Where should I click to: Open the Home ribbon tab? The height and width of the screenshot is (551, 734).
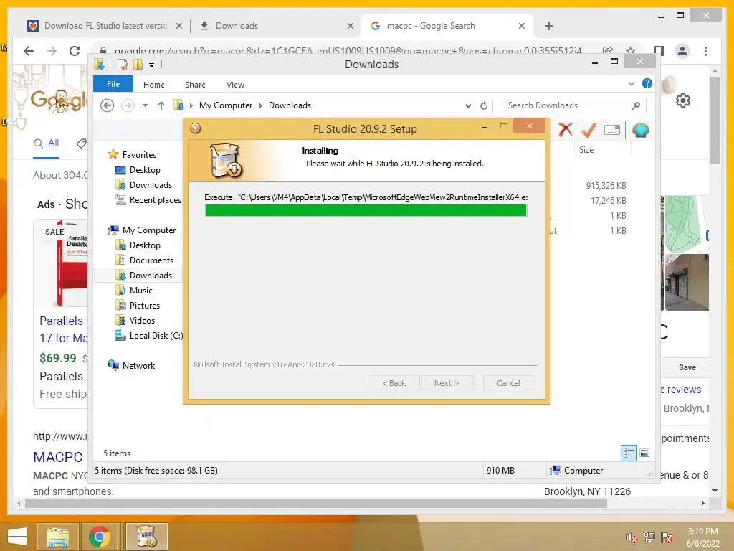154,85
